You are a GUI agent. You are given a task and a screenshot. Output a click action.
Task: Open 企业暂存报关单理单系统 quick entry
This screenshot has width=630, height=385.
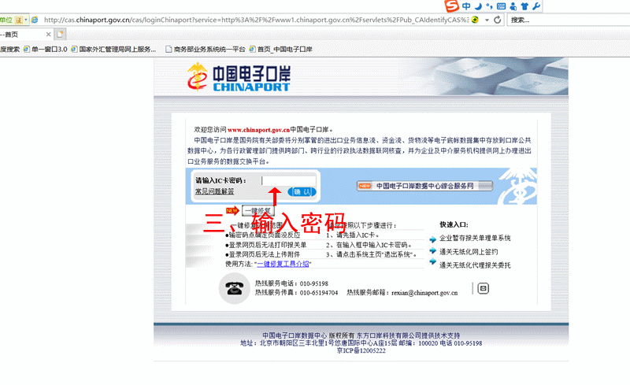474,238
